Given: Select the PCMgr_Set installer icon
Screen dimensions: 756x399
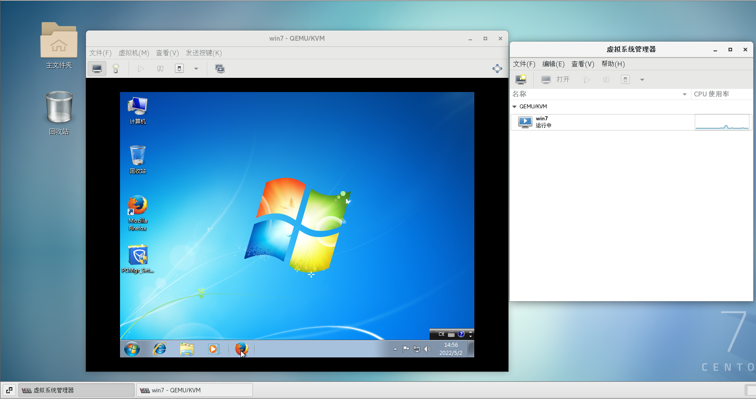Looking at the screenshot, I should click(138, 259).
